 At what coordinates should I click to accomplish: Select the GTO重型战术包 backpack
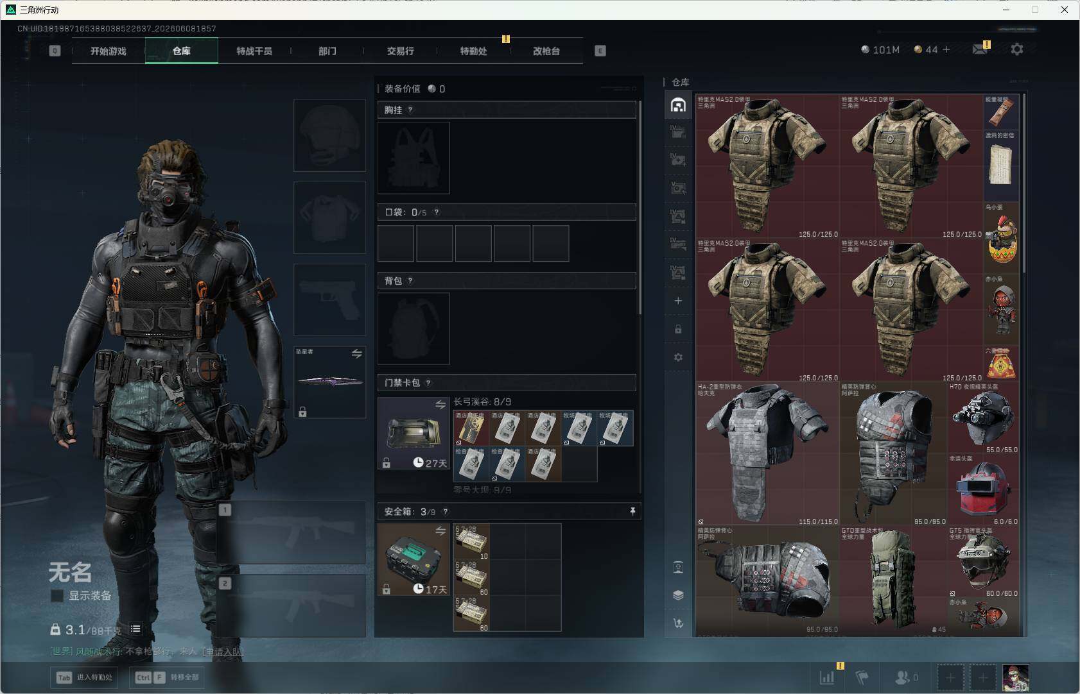tap(894, 580)
